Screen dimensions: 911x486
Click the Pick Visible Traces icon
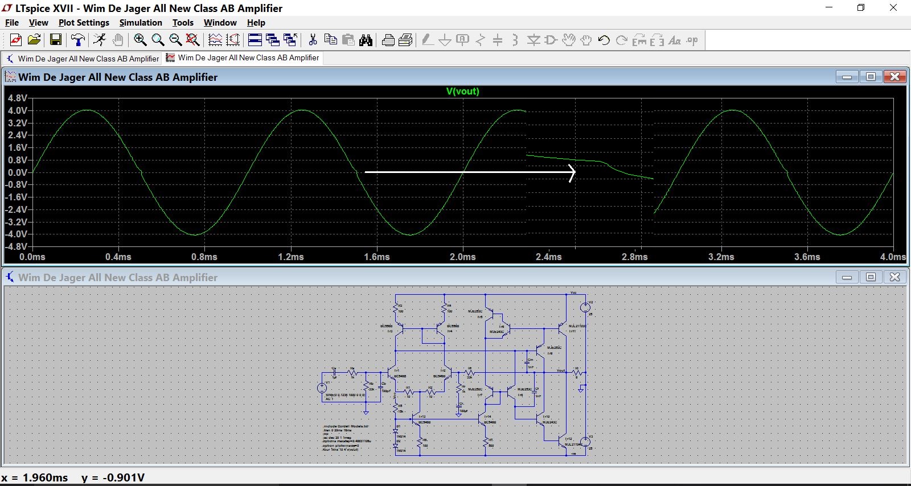tap(215, 40)
